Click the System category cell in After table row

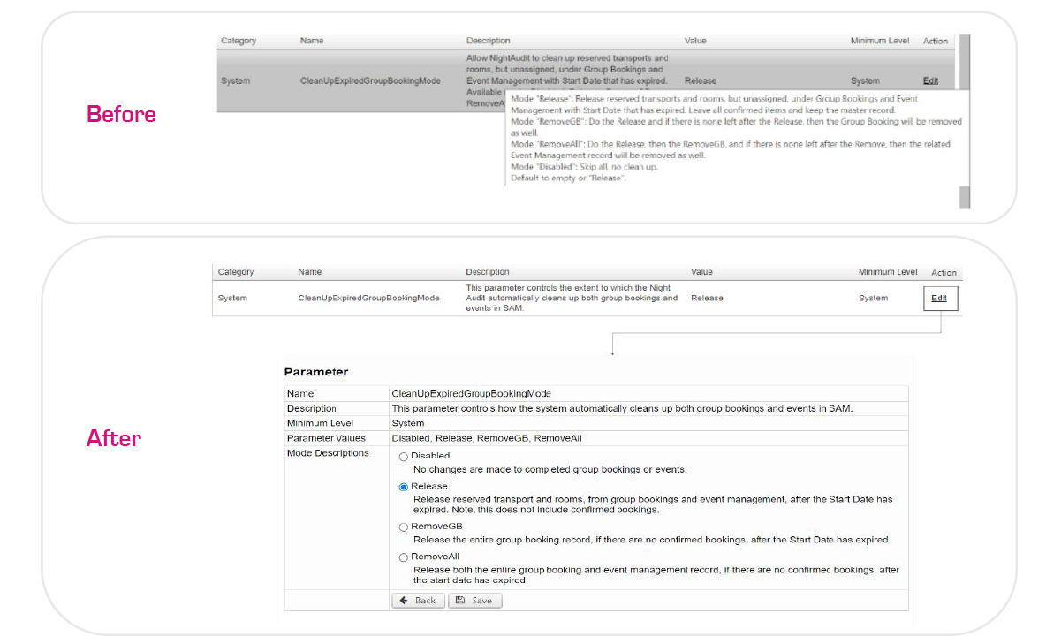pyautogui.click(x=233, y=299)
